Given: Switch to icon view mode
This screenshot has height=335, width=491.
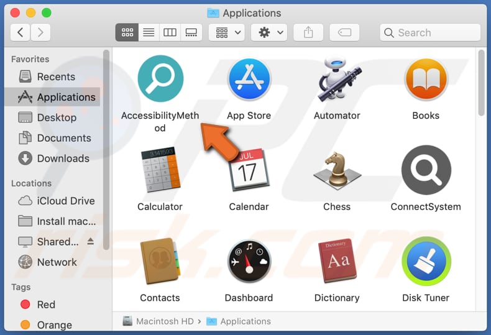Looking at the screenshot, I should pyautogui.click(x=127, y=32).
